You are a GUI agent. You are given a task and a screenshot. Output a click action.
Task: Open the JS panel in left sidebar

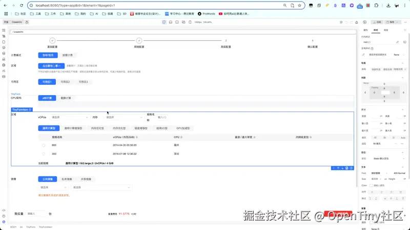[4, 71]
